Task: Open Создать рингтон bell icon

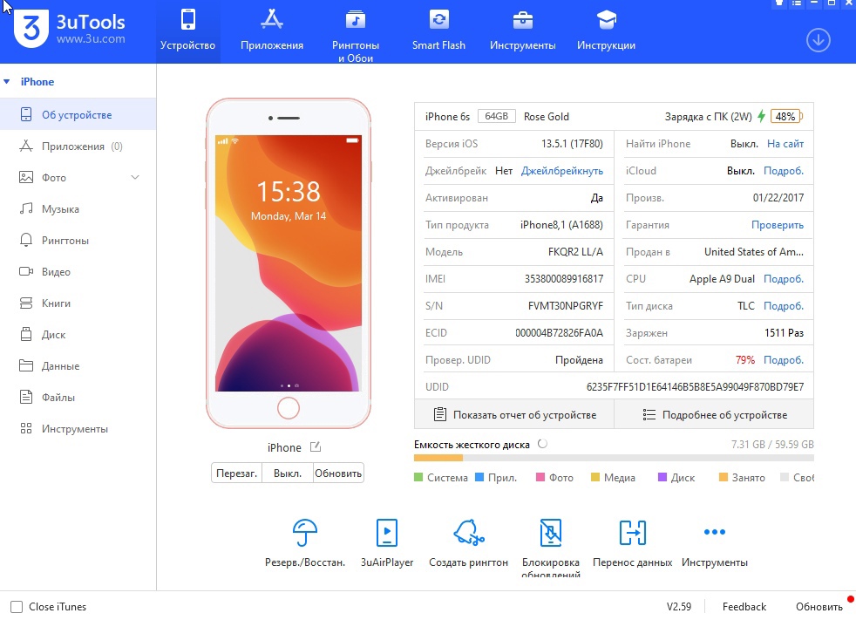Action: pos(468,533)
